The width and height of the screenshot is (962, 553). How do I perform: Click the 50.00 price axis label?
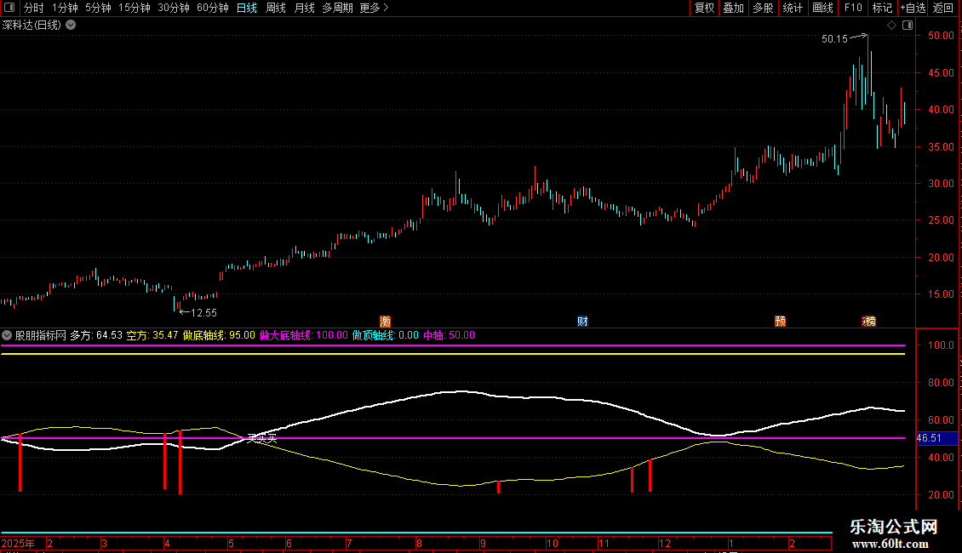(x=941, y=36)
